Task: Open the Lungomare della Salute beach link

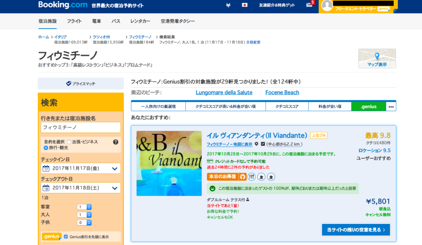Action: click(224, 92)
